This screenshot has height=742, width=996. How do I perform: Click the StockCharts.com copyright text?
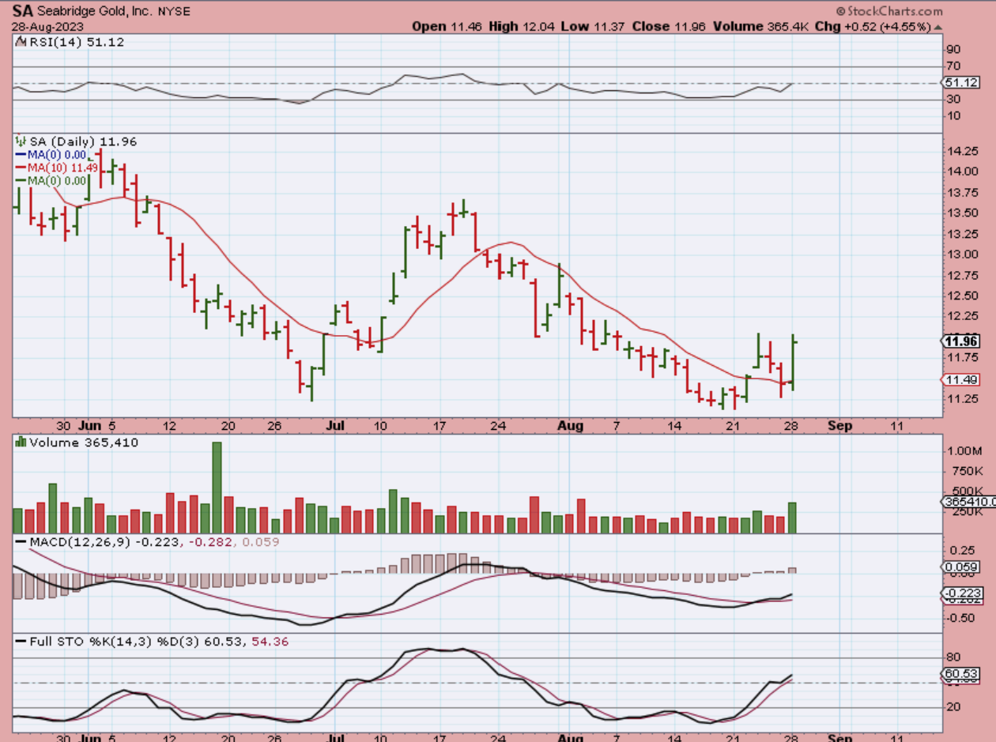(888, 11)
